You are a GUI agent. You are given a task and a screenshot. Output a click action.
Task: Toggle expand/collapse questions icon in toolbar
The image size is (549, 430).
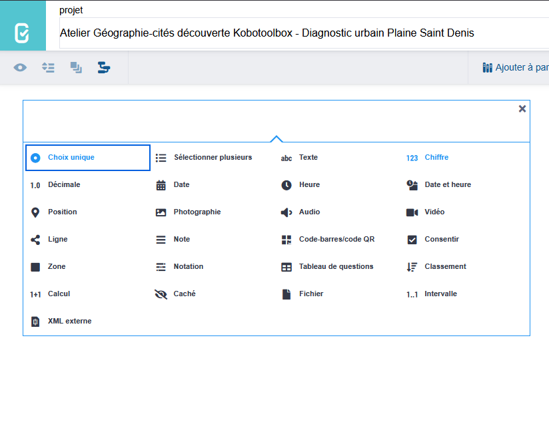tap(48, 67)
